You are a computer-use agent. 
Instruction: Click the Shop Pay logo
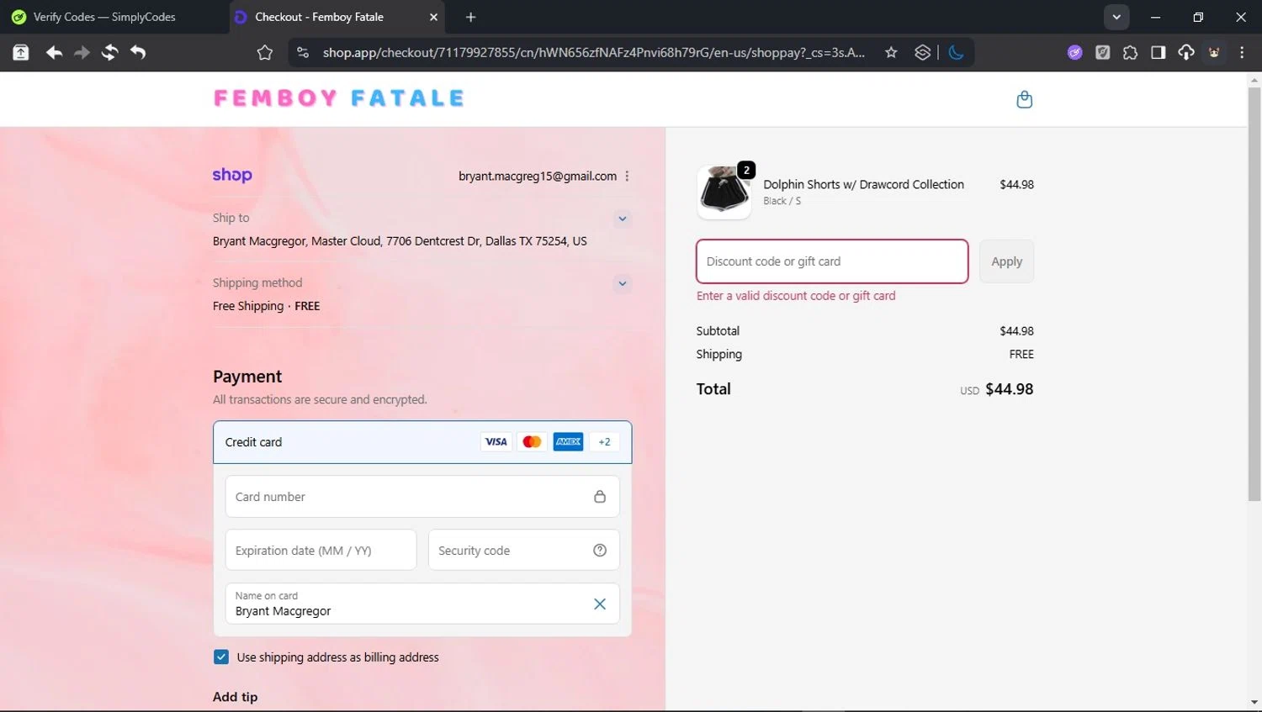click(232, 175)
